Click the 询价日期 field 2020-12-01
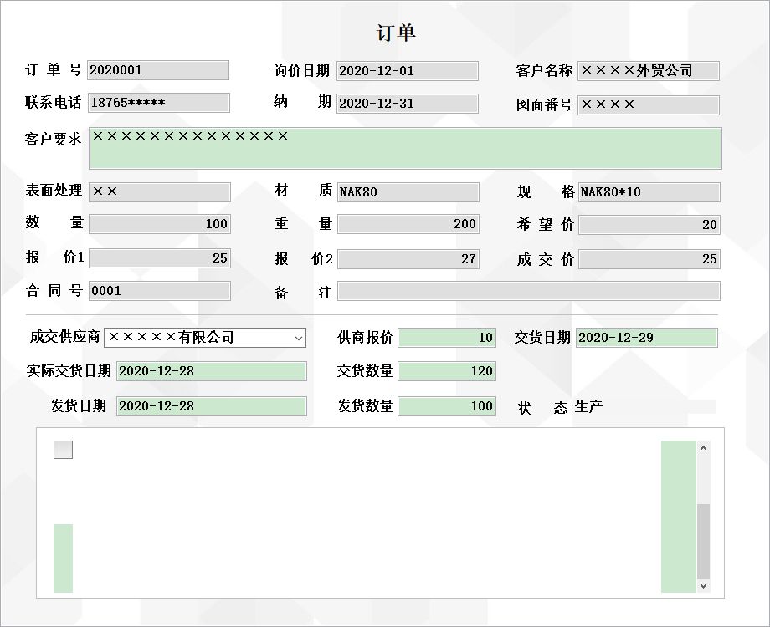Image resolution: width=770 pixels, height=627 pixels. [x=407, y=71]
